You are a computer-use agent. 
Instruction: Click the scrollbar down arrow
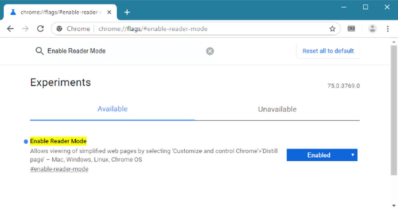click(x=393, y=205)
